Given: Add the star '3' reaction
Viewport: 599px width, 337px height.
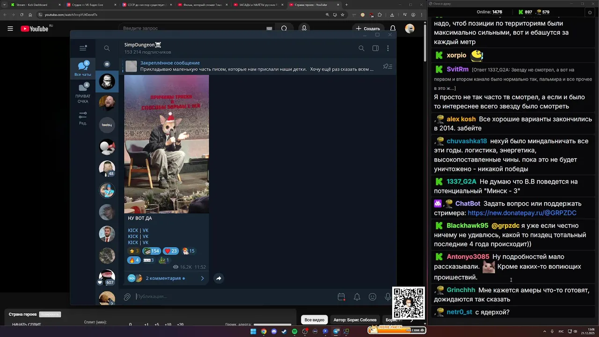Looking at the screenshot, I should click(x=134, y=251).
